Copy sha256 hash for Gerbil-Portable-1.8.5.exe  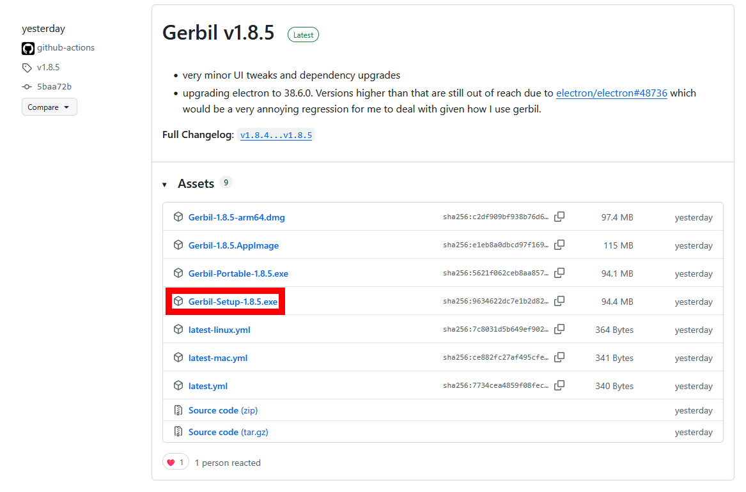tap(559, 273)
